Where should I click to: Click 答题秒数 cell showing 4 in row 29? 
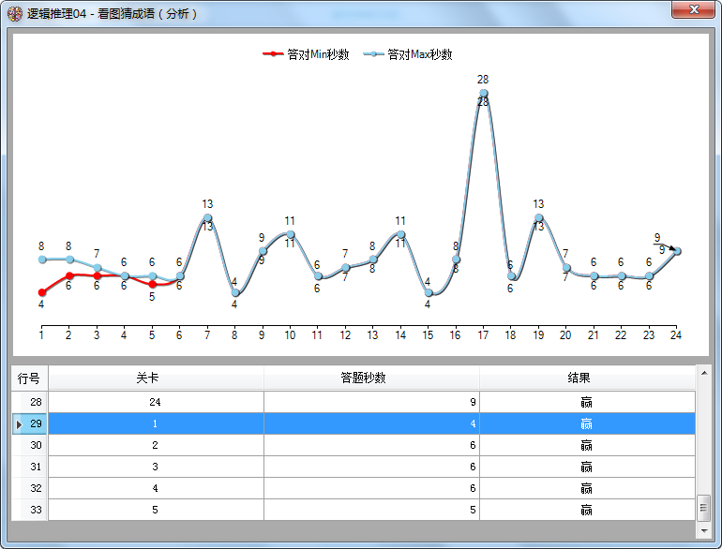click(371, 423)
